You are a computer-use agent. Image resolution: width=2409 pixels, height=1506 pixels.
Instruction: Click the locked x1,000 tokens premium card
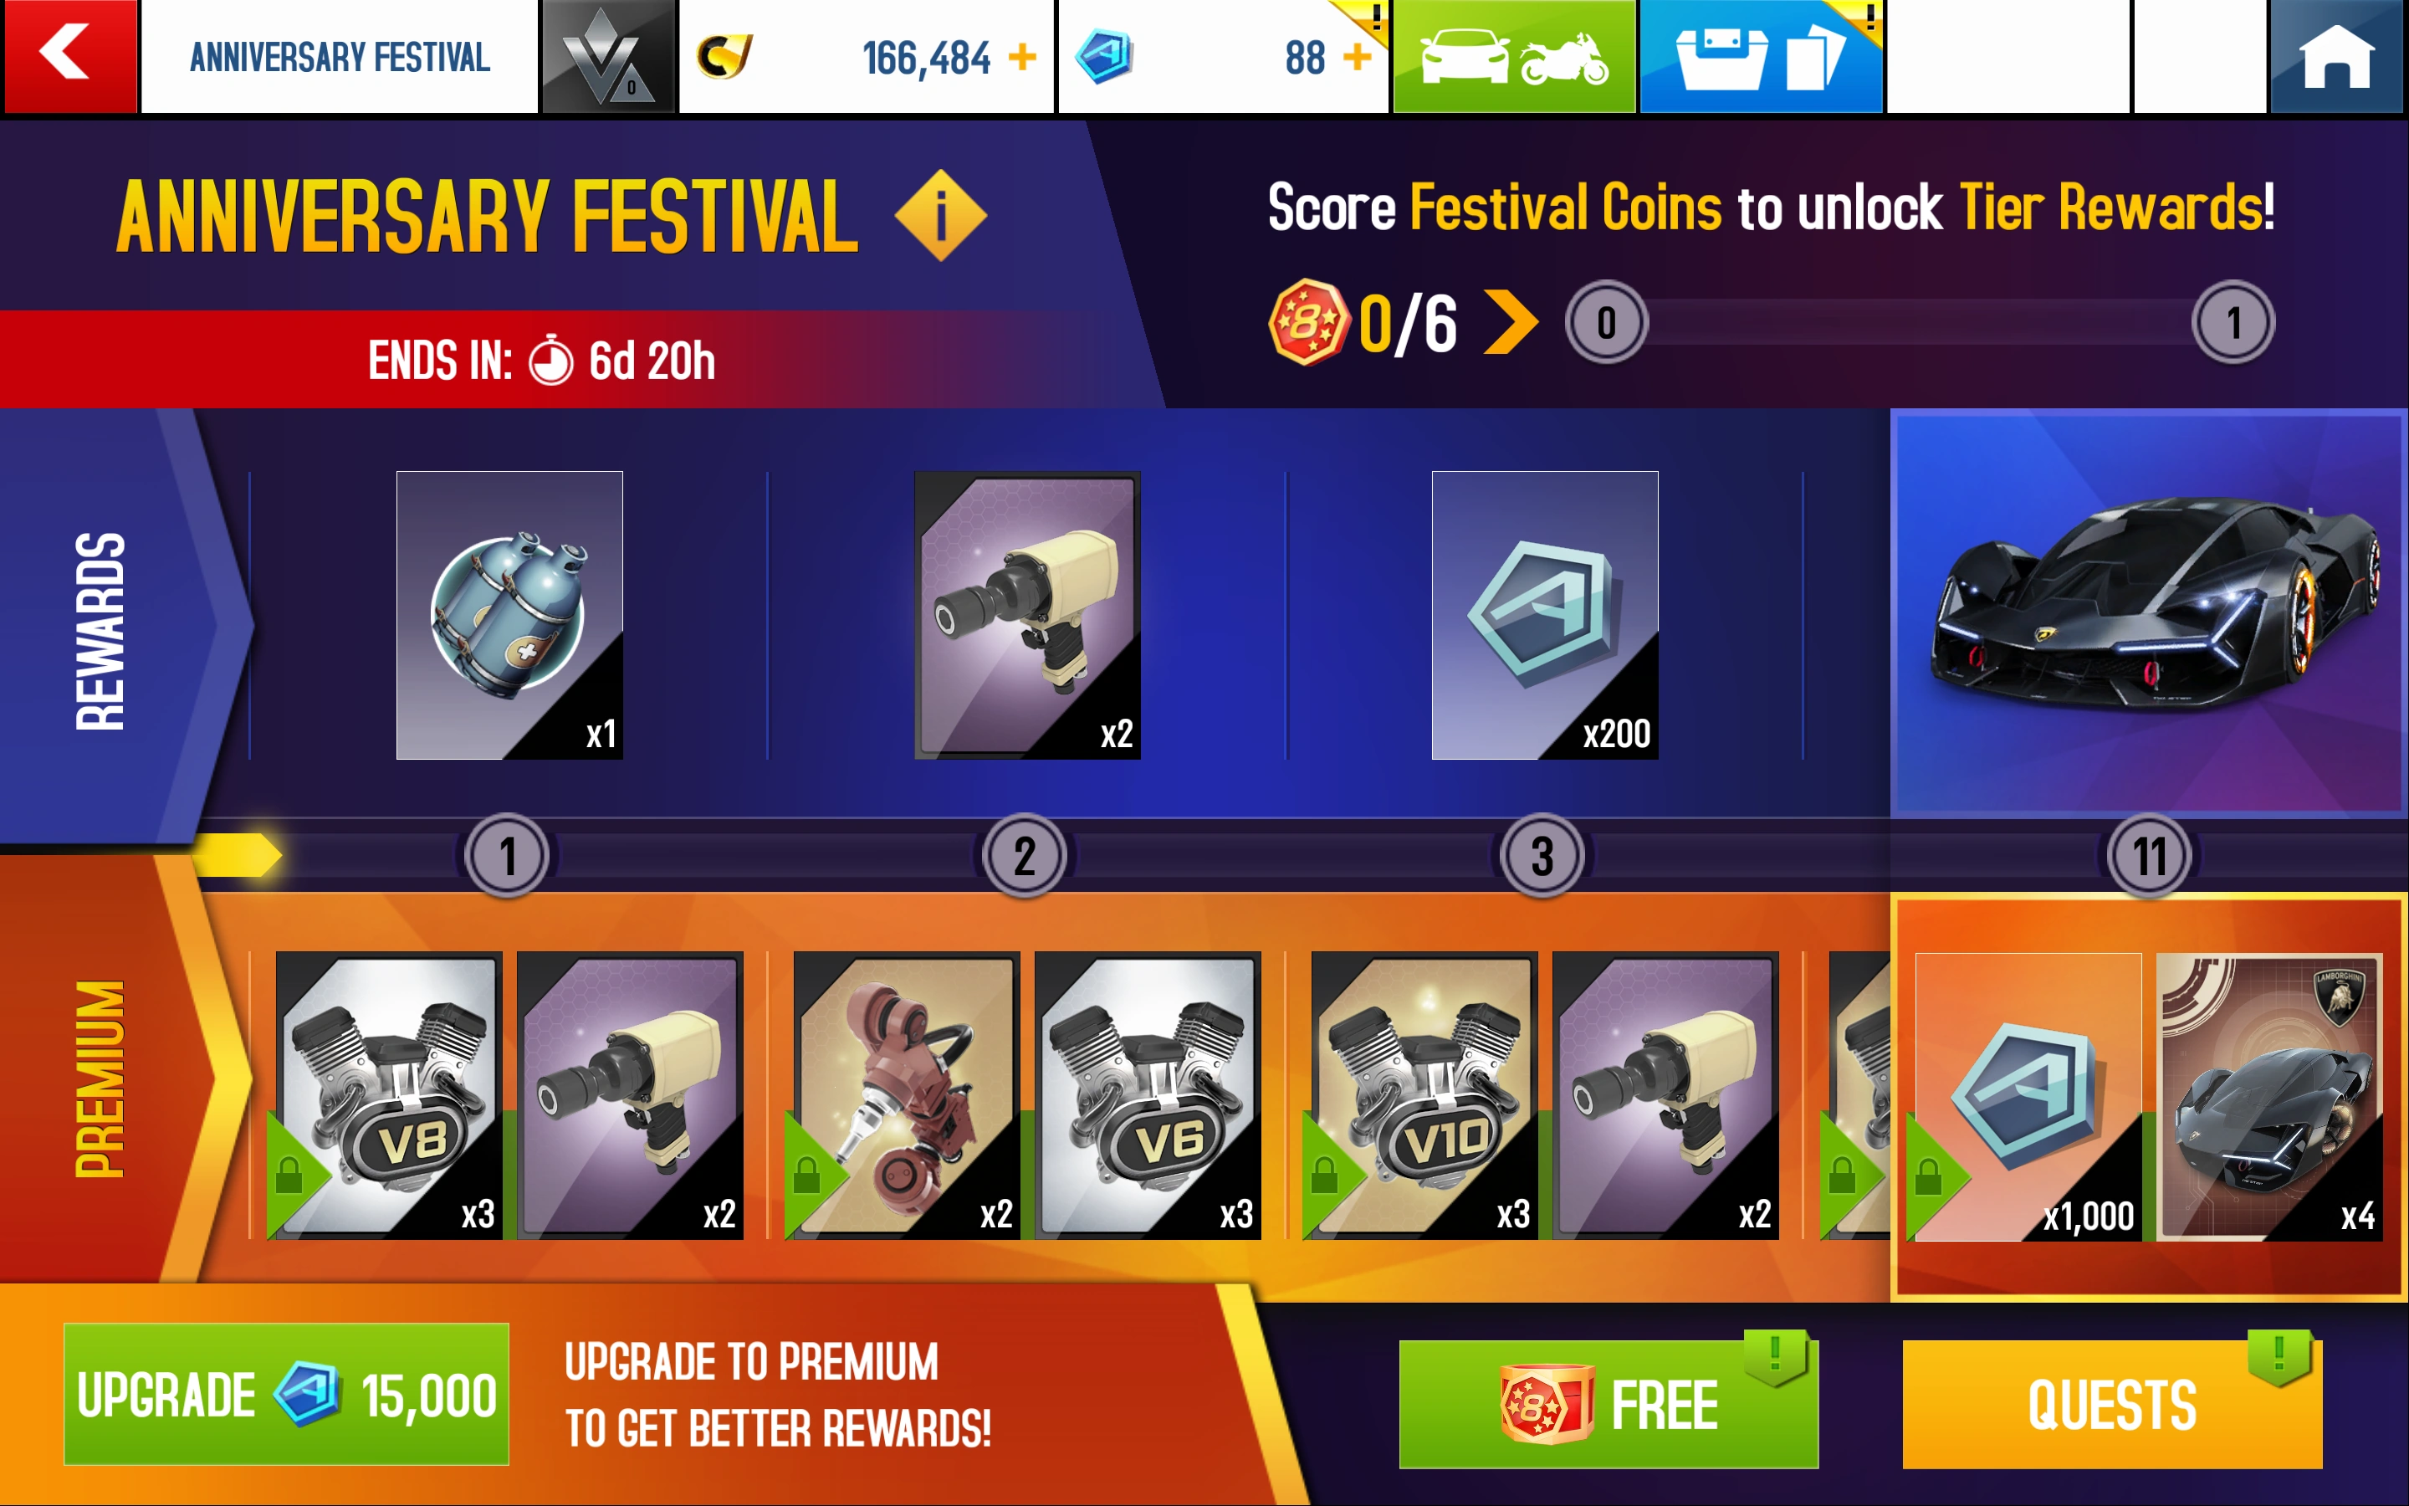2028,1097
